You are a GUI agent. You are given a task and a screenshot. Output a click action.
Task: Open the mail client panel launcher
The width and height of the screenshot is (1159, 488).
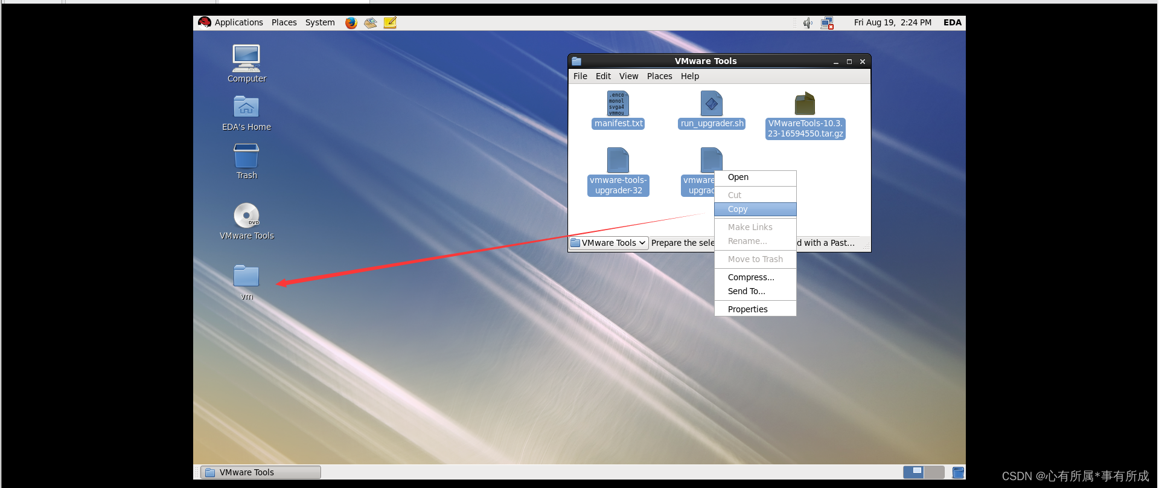point(371,23)
